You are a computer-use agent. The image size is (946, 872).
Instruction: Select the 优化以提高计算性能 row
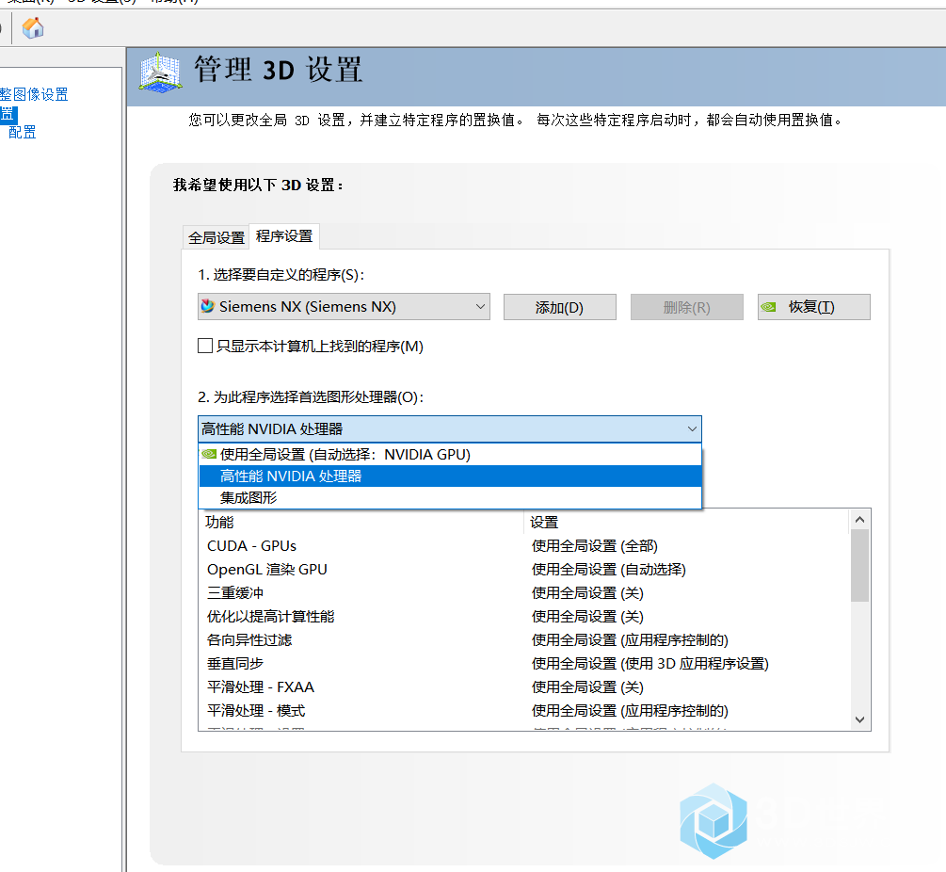[x=523, y=617]
